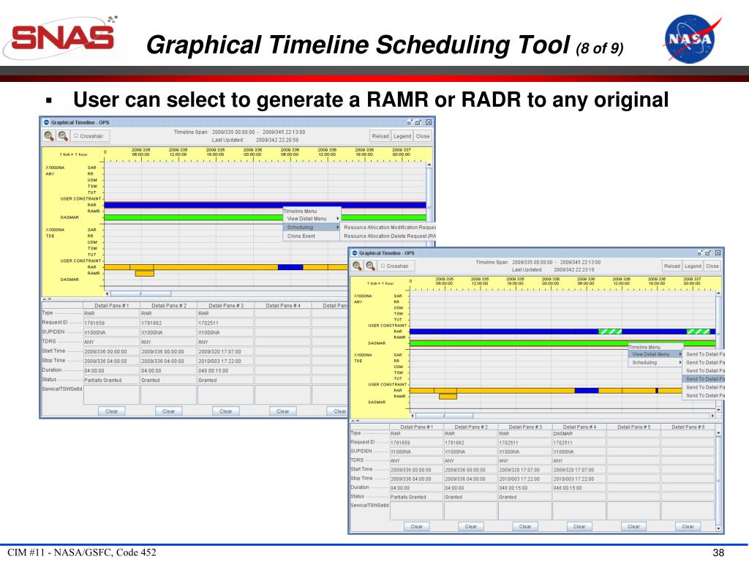Zoom out using magnifier in left timeline window
Screen dimensions: 749x562
click(63, 136)
